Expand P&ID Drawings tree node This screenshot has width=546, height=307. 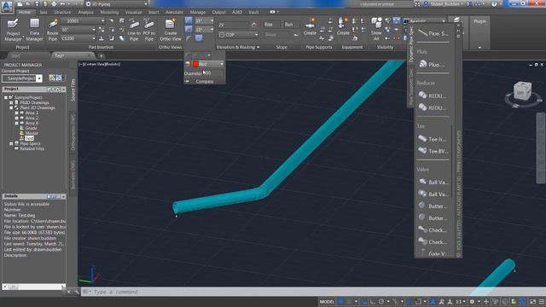[11, 102]
